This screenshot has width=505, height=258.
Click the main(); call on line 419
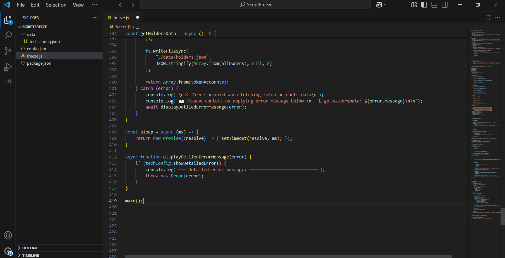tap(134, 201)
